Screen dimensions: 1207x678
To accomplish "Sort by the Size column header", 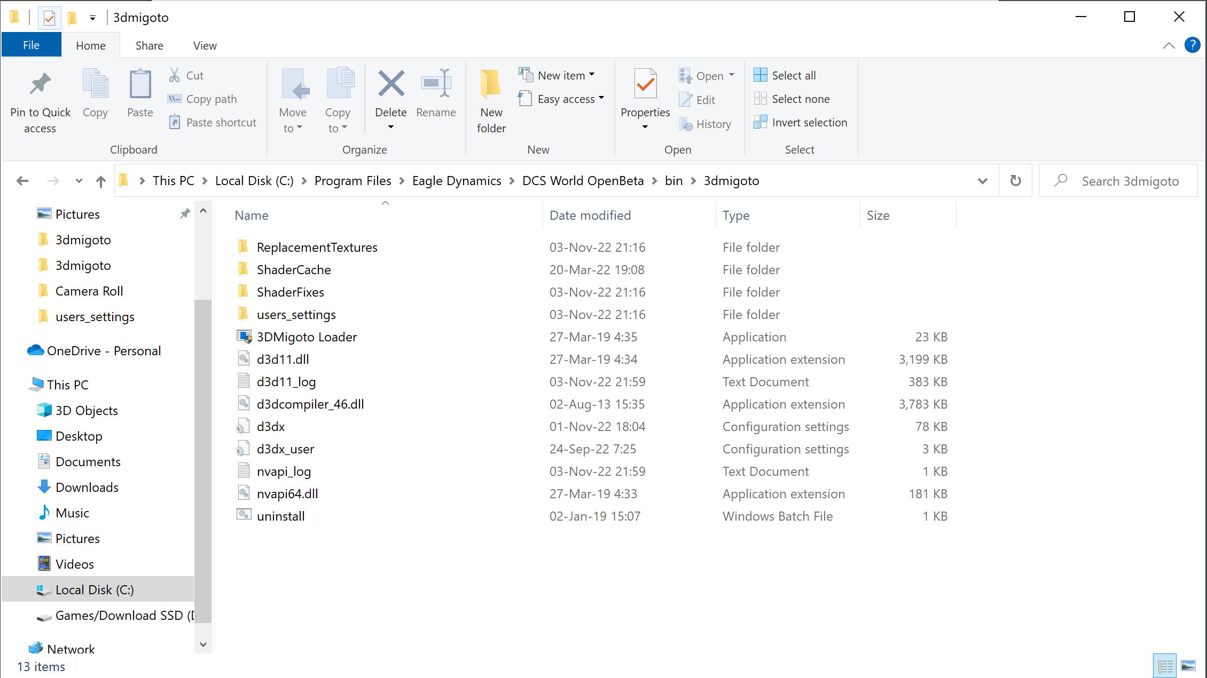I will [x=878, y=216].
